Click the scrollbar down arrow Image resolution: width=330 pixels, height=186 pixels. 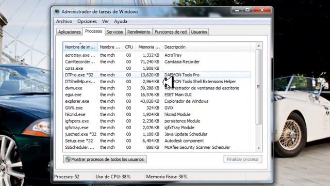(259, 148)
